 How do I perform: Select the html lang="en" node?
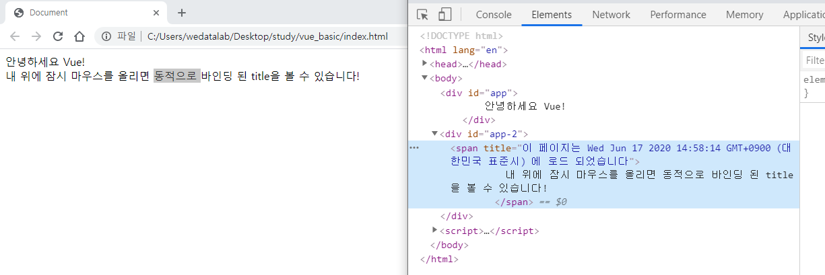point(463,50)
